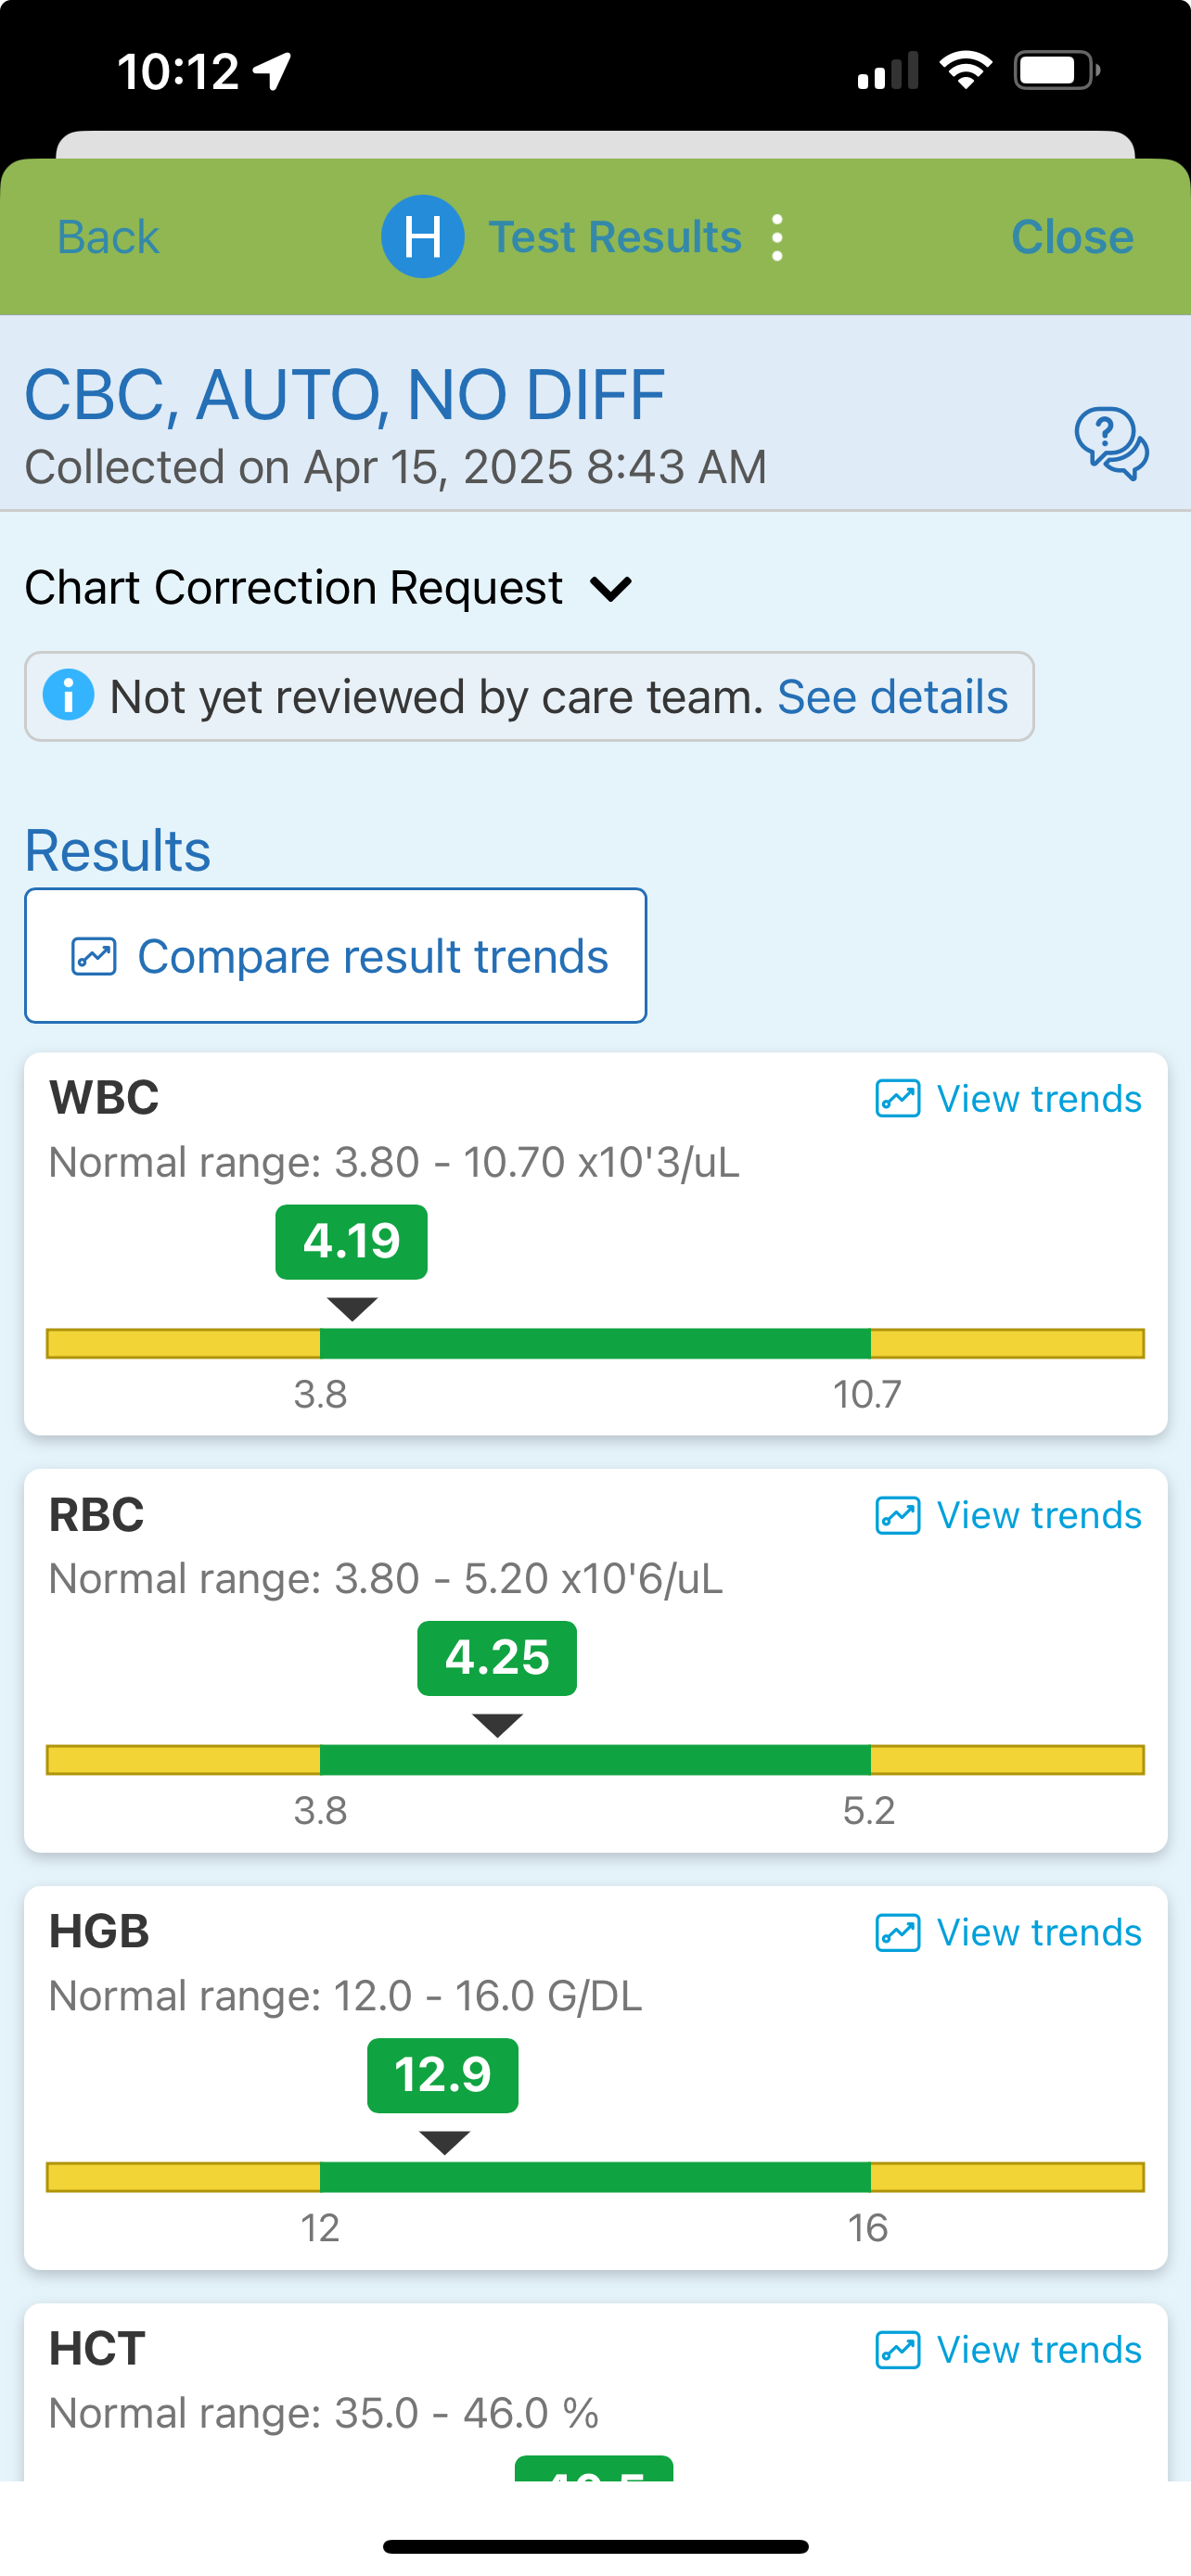This screenshot has width=1191, height=2576.
Task: Tap the HCT trend chart icon
Action: pyautogui.click(x=897, y=2349)
